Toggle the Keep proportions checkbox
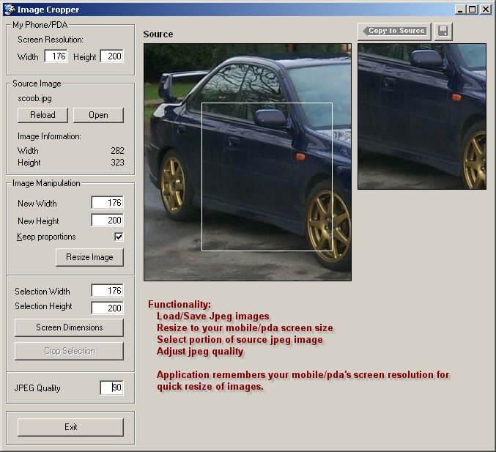 pyautogui.click(x=119, y=237)
